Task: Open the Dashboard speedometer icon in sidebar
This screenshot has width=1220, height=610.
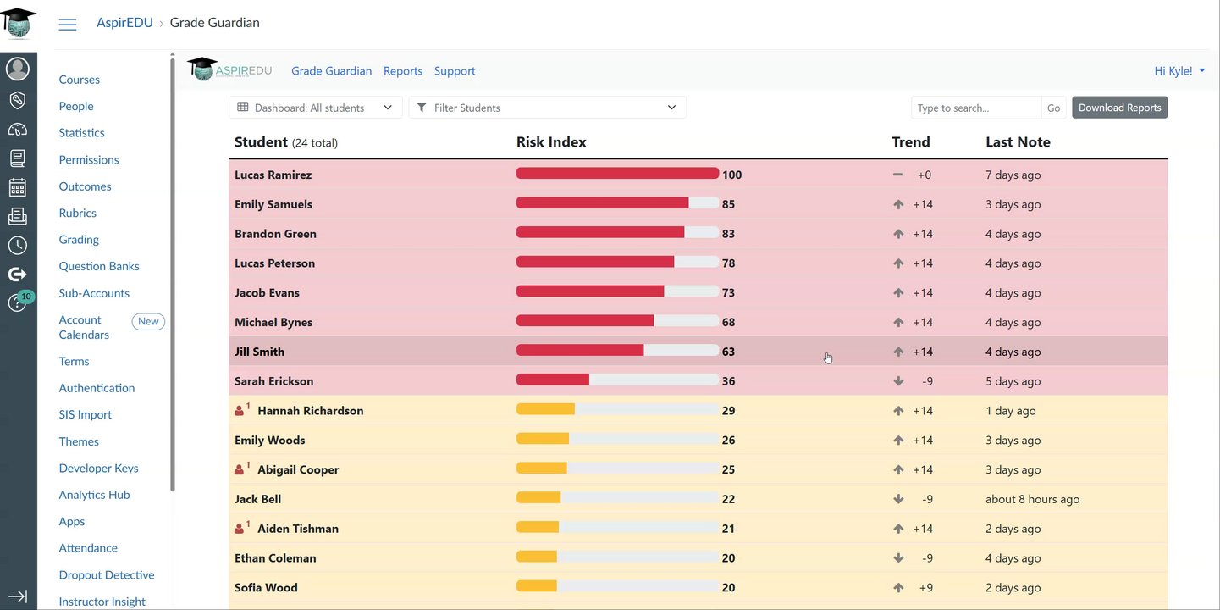Action: (x=18, y=130)
